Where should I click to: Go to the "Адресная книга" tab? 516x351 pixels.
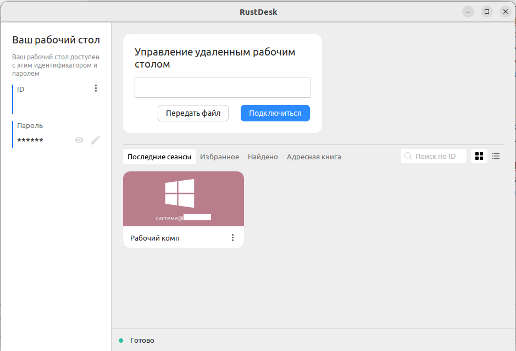[314, 157]
